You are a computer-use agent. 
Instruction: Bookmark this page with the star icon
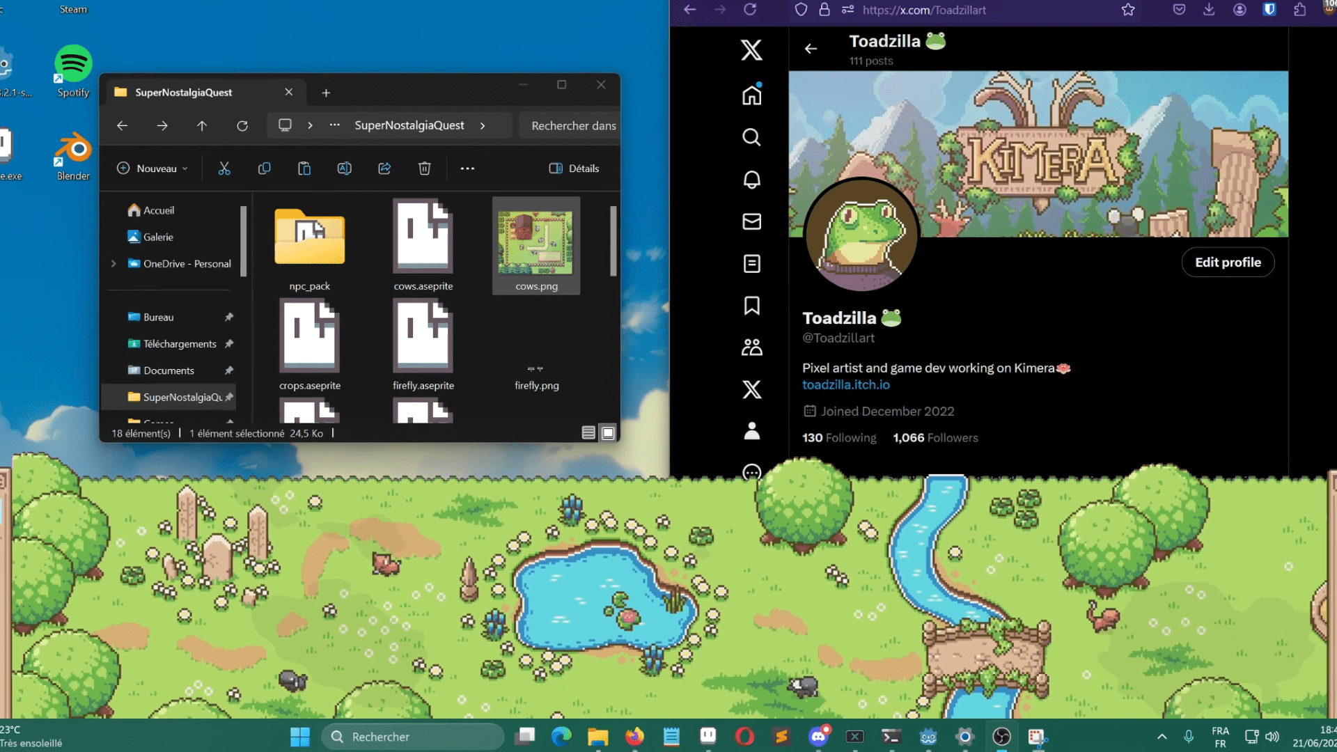pos(1128,10)
